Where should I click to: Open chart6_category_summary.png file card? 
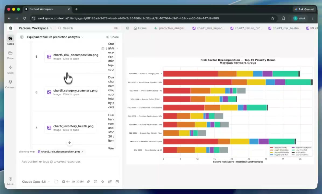click(72, 92)
